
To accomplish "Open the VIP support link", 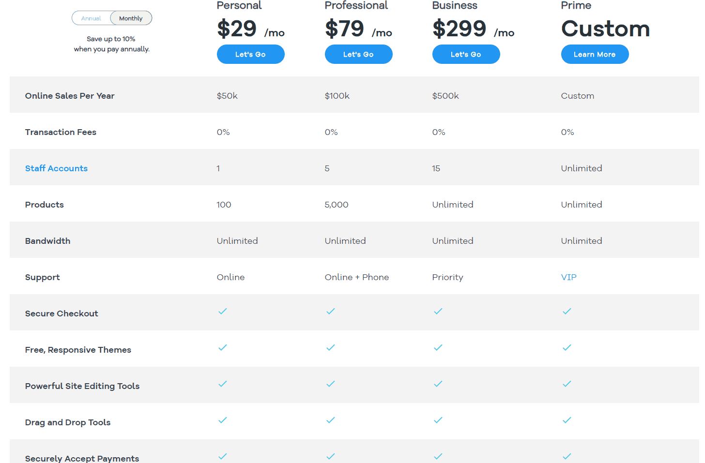I will [x=569, y=277].
